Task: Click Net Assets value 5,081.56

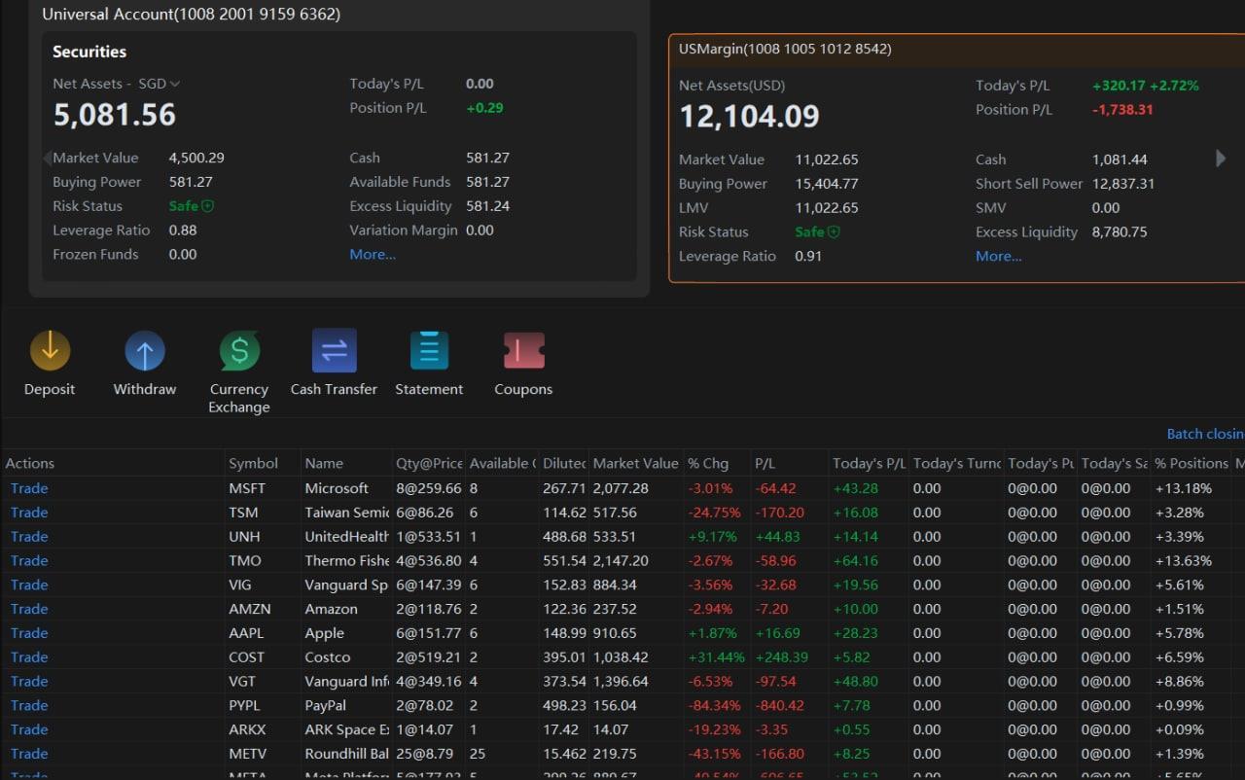Action: 115,115
